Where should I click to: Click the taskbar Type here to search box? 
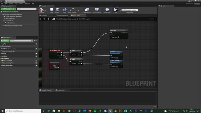pyautogui.click(x=23, y=111)
